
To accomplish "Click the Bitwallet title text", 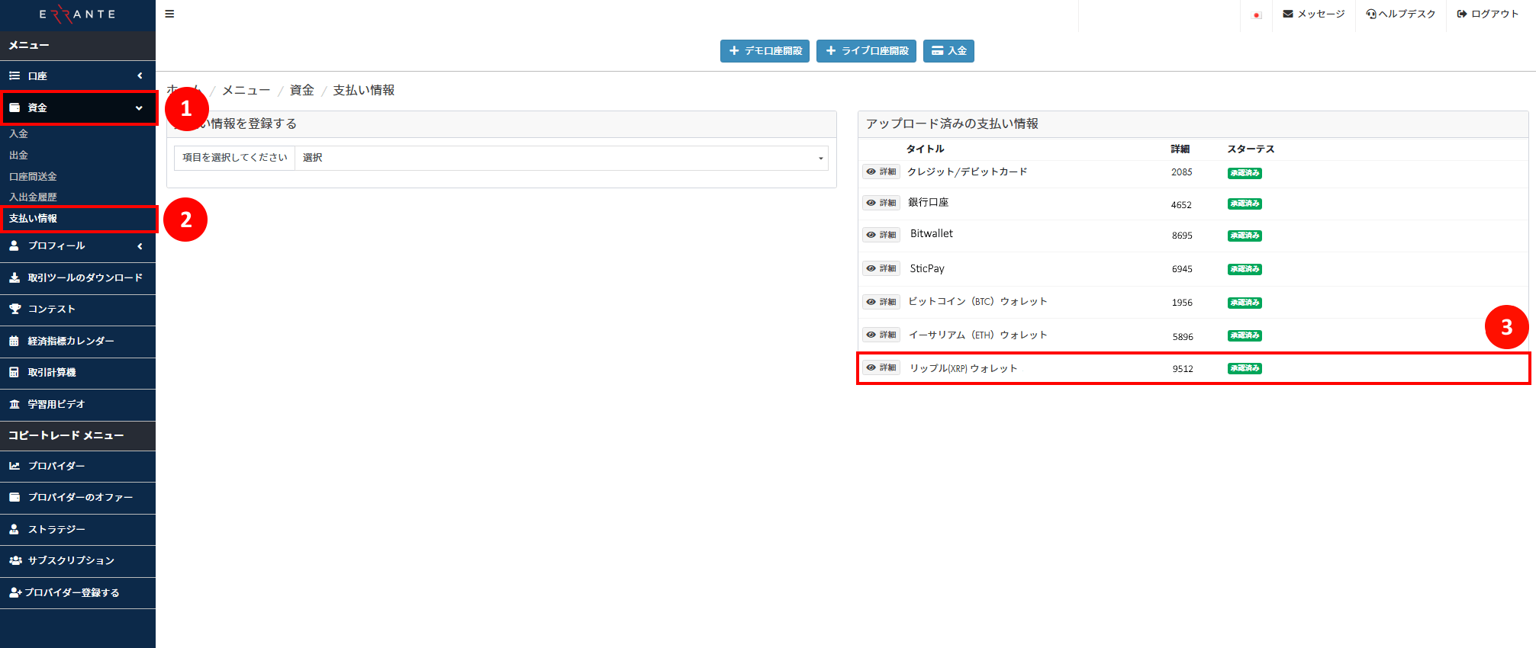I will coord(932,233).
